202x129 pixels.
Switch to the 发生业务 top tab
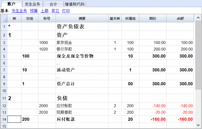click(x=32, y=4)
